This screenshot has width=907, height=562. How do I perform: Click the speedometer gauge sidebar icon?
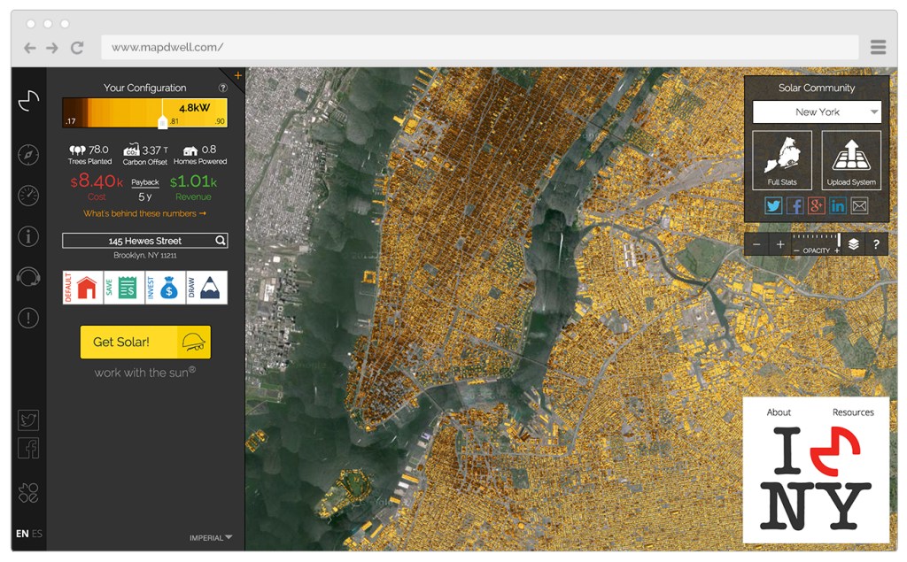coord(28,196)
